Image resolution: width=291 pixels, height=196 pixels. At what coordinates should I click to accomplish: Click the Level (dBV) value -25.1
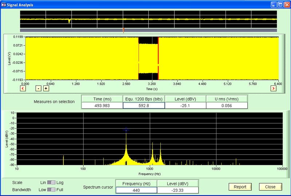pyautogui.click(x=185, y=105)
